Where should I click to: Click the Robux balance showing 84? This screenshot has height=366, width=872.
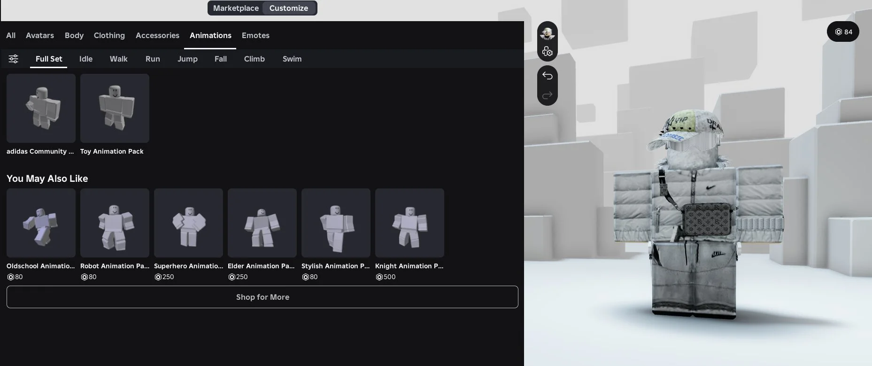[843, 32]
